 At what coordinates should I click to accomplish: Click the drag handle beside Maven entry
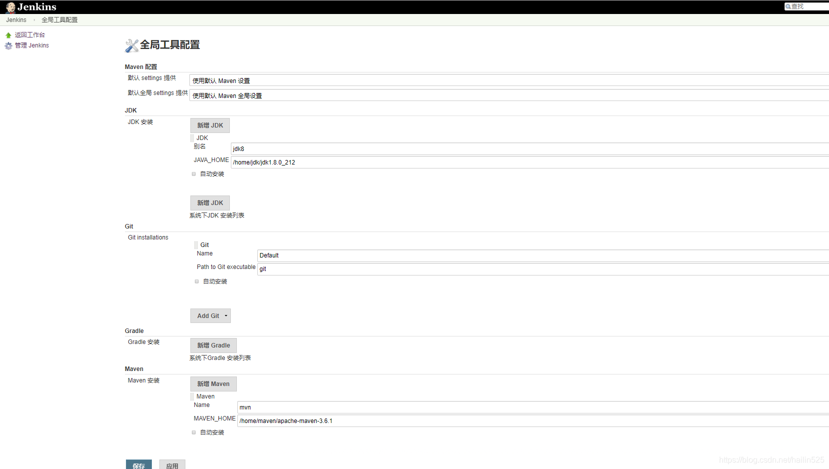click(x=192, y=396)
